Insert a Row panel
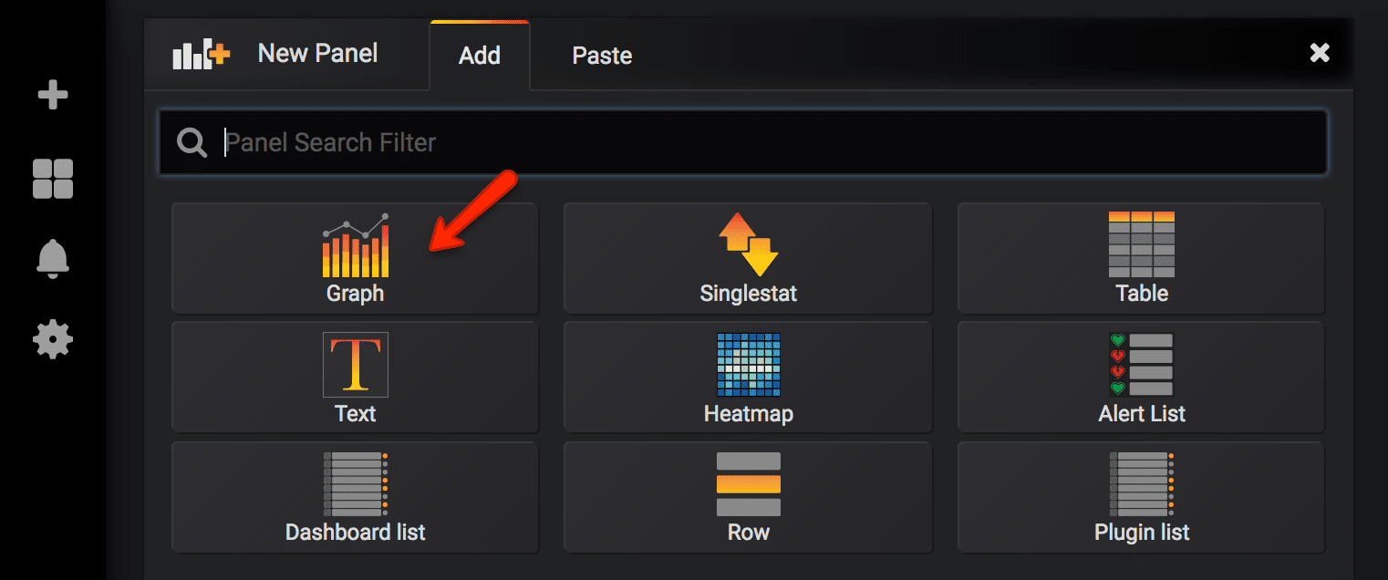This screenshot has width=1388, height=580. pyautogui.click(x=748, y=497)
